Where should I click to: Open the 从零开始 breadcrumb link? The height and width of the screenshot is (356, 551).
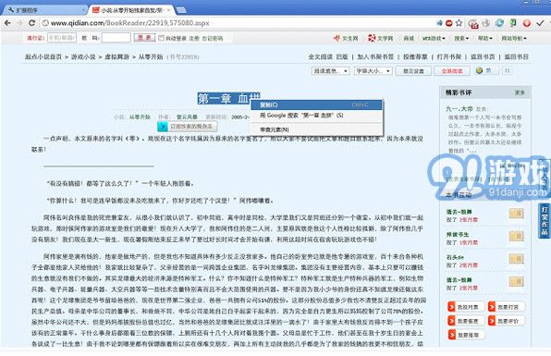151,56
